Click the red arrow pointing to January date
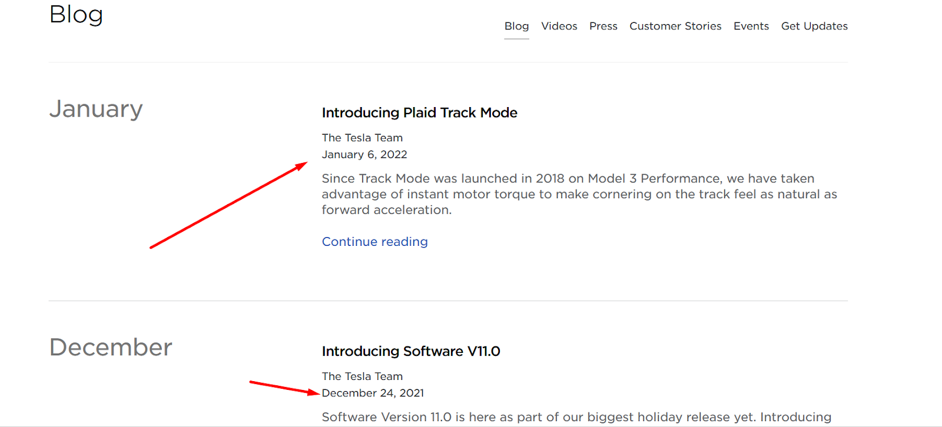The image size is (942, 427). [228, 205]
